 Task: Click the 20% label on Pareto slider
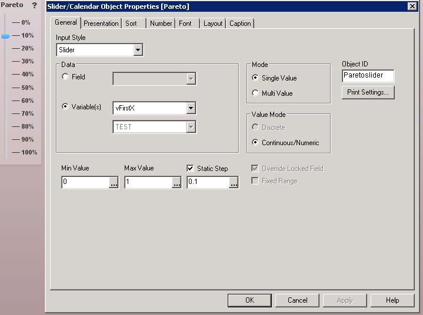(28, 48)
